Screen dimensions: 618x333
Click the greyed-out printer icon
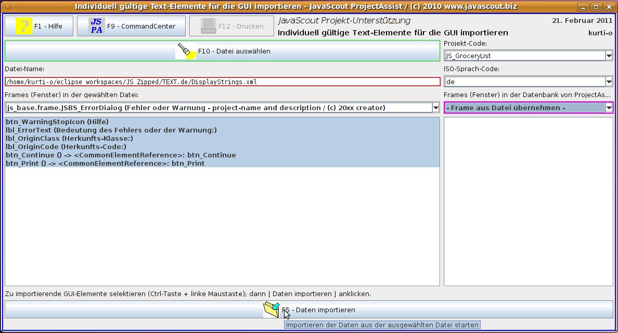pos(209,26)
